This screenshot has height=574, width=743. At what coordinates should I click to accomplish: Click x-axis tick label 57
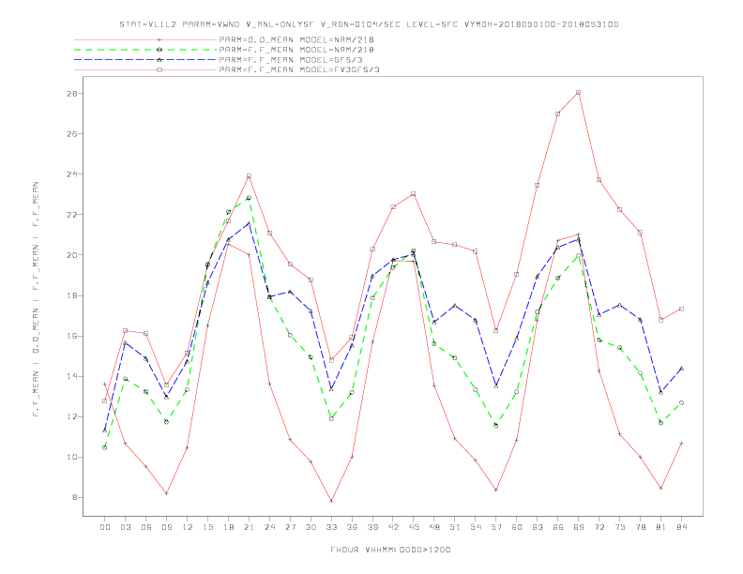[495, 527]
